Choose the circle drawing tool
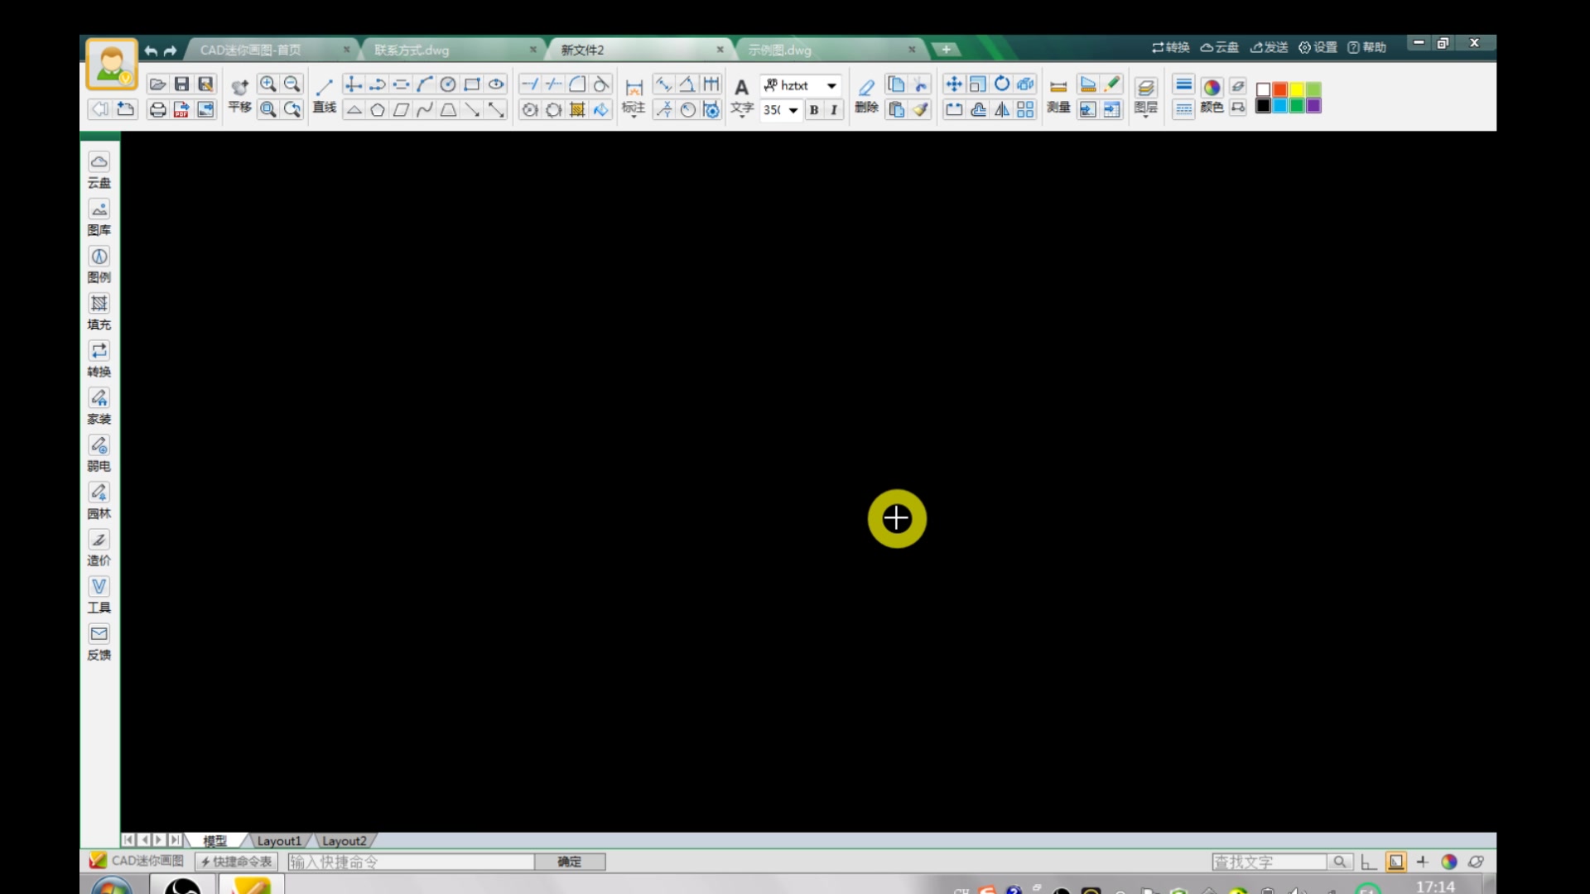 click(x=448, y=84)
